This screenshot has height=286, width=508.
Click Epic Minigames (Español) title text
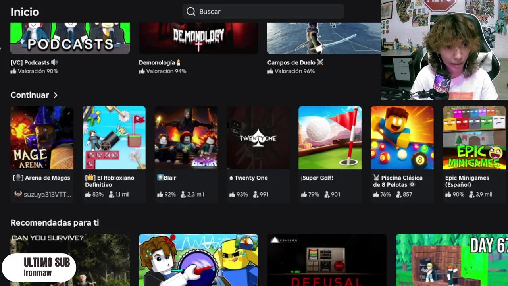(467, 181)
